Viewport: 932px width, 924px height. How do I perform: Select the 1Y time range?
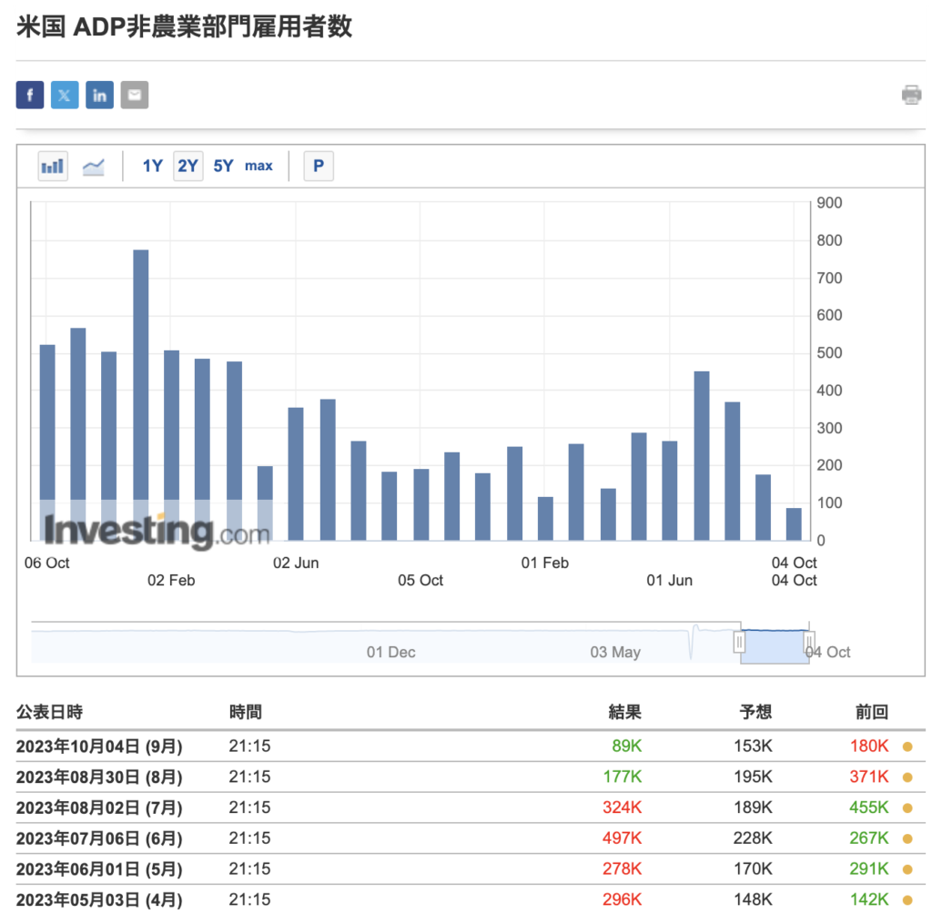152,166
